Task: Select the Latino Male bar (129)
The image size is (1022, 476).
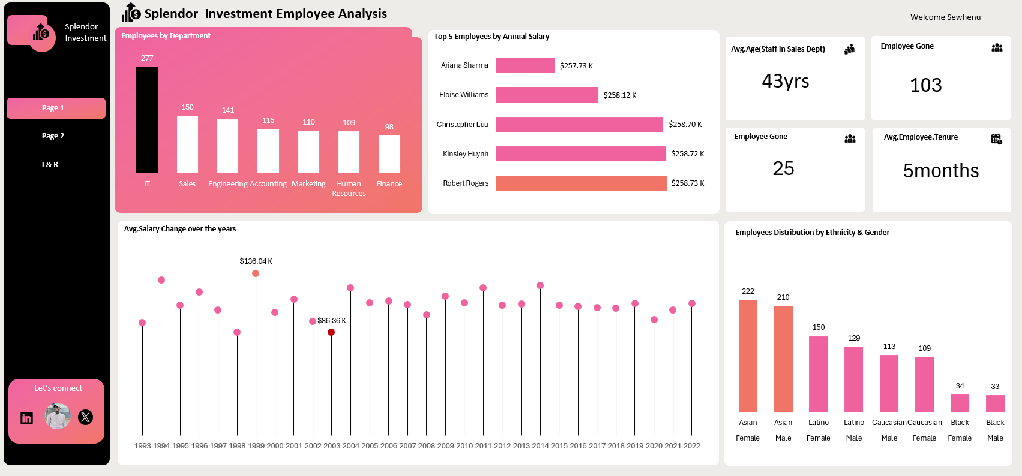Action: coord(854,379)
